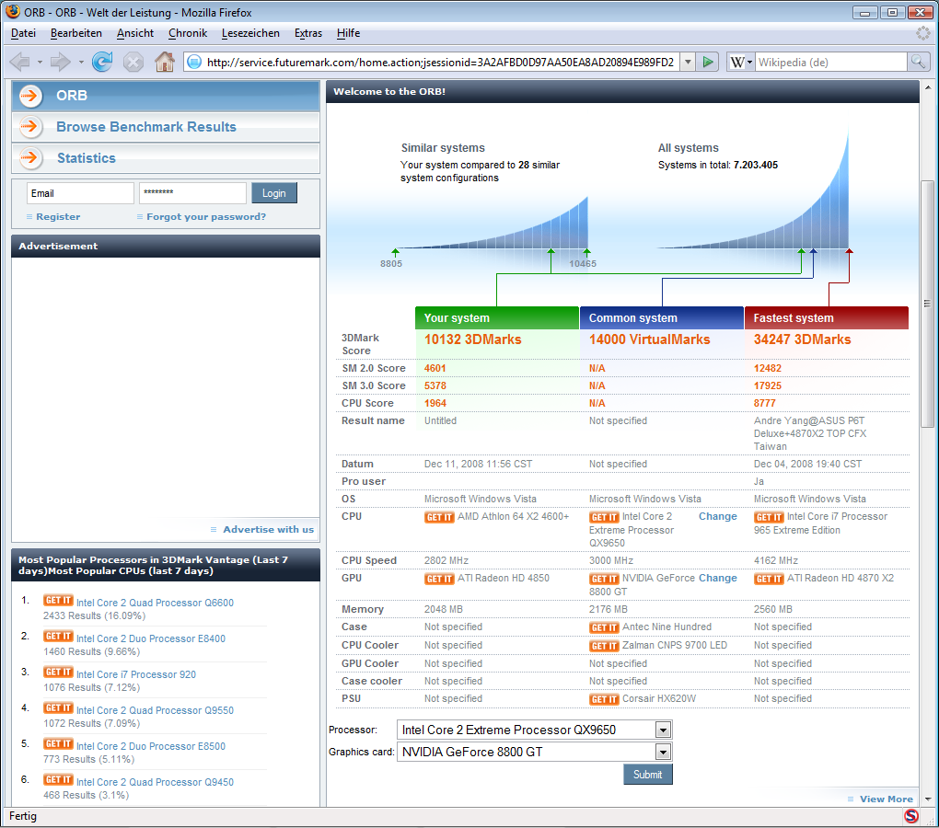Open the Chronik menu
Image resolution: width=939 pixels, height=828 pixels.
(x=188, y=33)
